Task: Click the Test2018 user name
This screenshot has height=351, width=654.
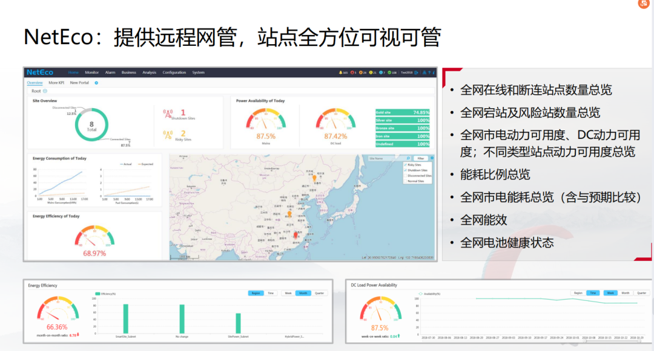Action: [x=407, y=72]
